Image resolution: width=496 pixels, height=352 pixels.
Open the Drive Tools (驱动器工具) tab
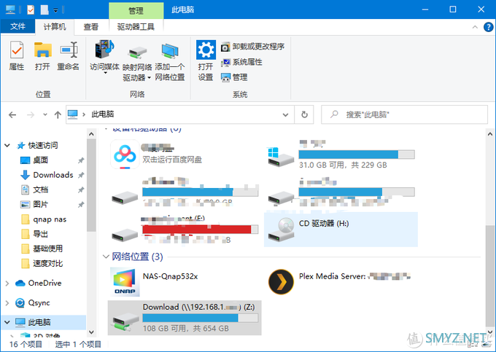(136, 27)
